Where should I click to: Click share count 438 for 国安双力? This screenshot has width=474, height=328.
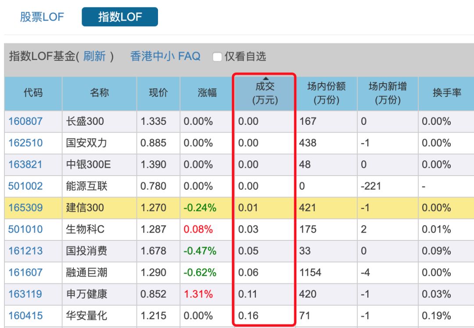[x=308, y=143]
